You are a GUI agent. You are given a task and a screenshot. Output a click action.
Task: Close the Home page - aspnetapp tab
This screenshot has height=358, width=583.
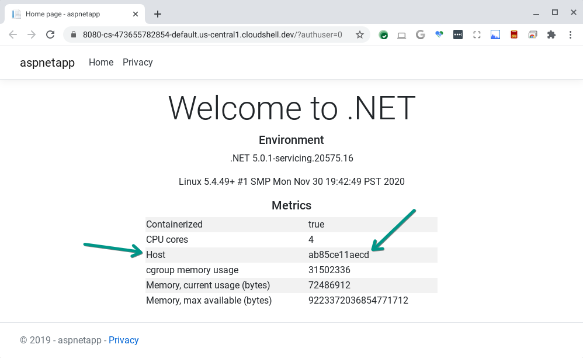pos(136,14)
